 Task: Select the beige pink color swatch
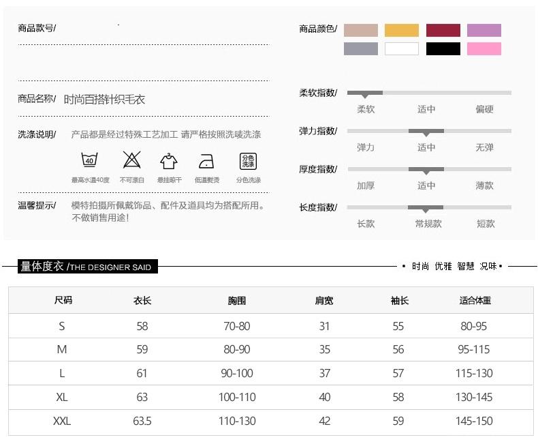(x=360, y=30)
